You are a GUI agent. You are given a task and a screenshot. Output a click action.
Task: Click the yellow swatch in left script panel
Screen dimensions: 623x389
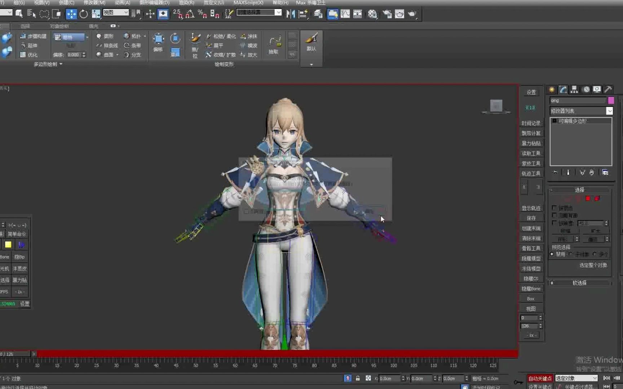tap(8, 245)
